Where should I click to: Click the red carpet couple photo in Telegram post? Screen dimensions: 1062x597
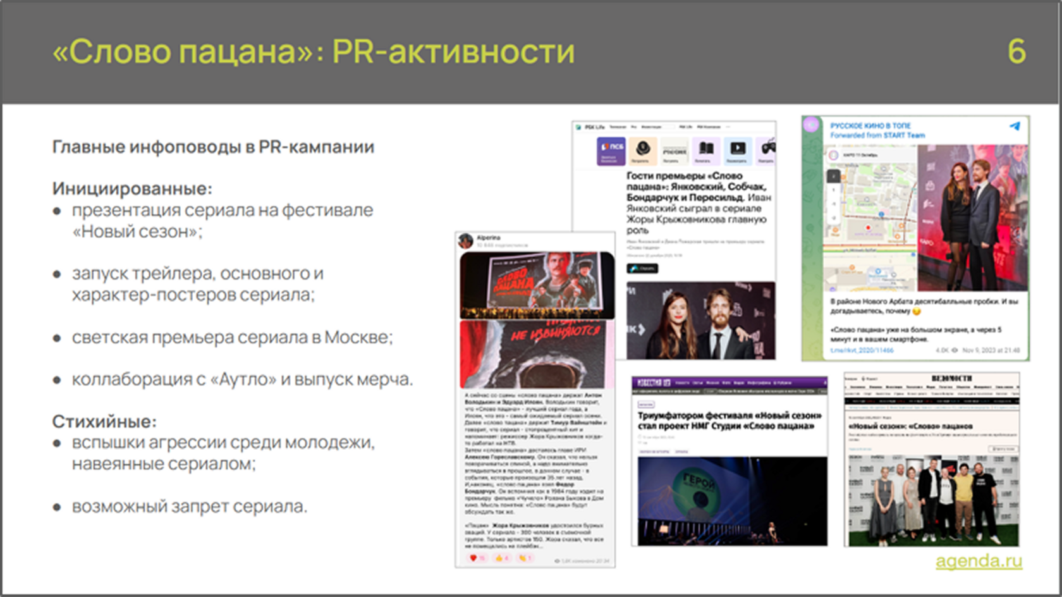tap(972, 218)
